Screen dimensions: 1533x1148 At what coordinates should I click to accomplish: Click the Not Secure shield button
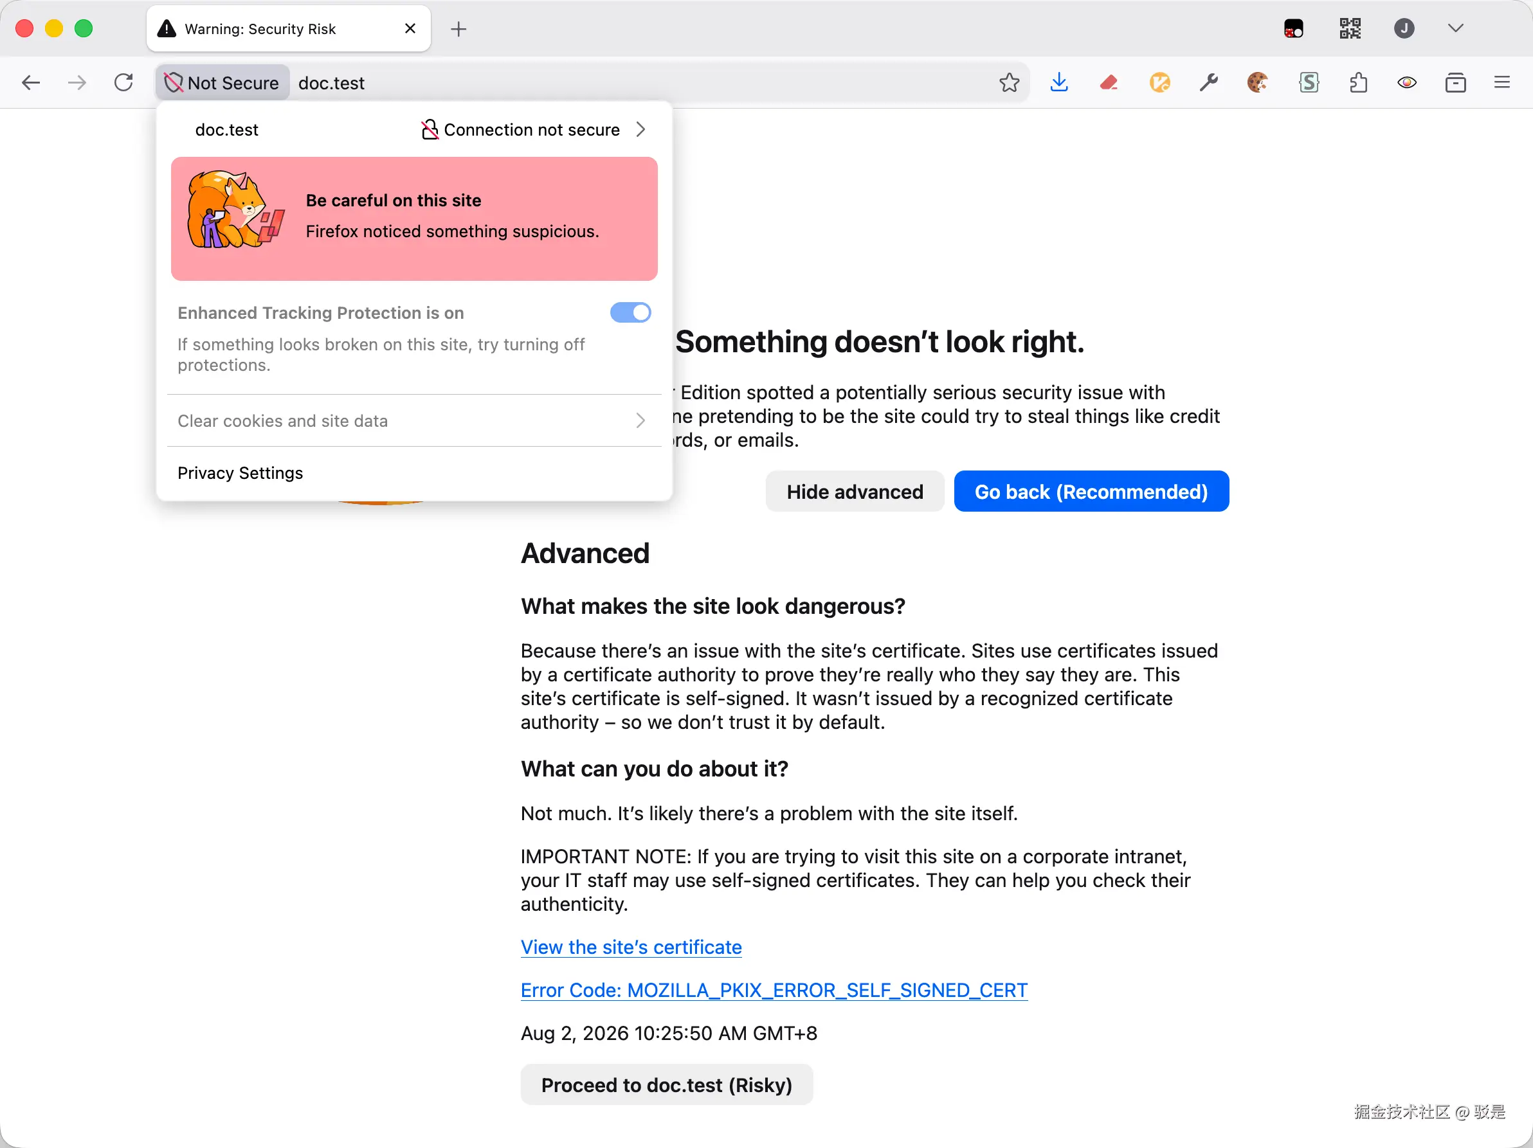(x=222, y=82)
